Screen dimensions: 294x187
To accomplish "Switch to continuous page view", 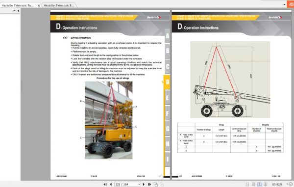I will click(253, 185).
